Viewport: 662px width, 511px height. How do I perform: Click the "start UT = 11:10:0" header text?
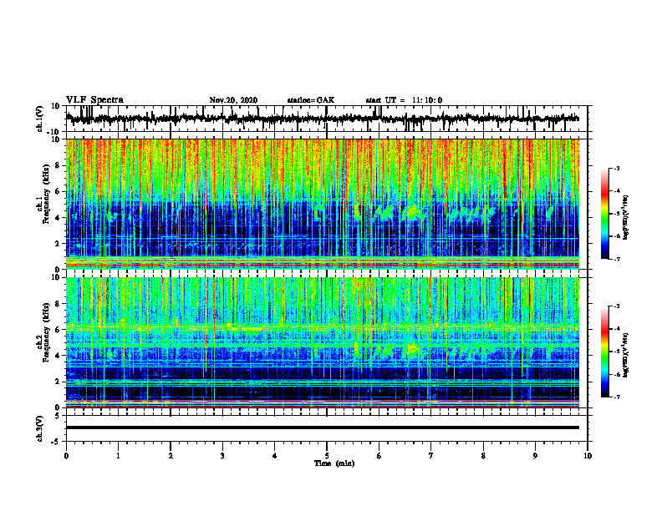[x=404, y=100]
